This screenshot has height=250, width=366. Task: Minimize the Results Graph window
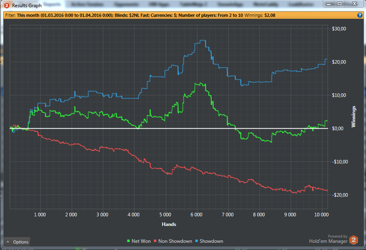tap(329, 4)
